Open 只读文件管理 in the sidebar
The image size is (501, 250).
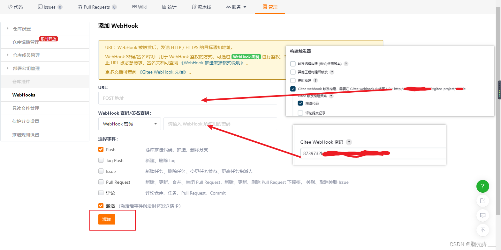pos(45,108)
